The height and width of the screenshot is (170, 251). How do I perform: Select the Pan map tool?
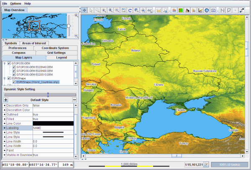[85, 10]
